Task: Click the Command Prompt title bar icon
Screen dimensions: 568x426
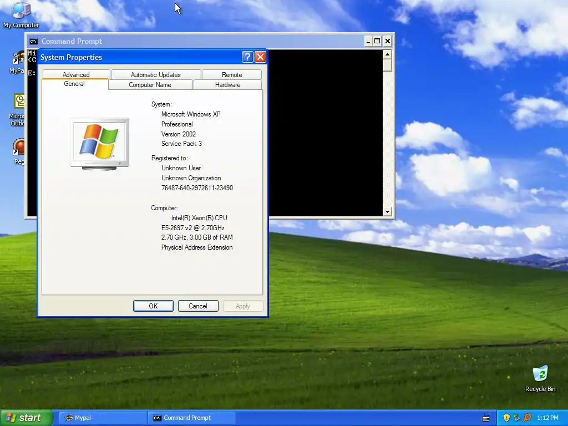Action: click(34, 41)
